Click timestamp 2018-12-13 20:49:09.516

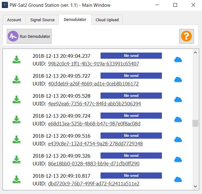(61, 136)
